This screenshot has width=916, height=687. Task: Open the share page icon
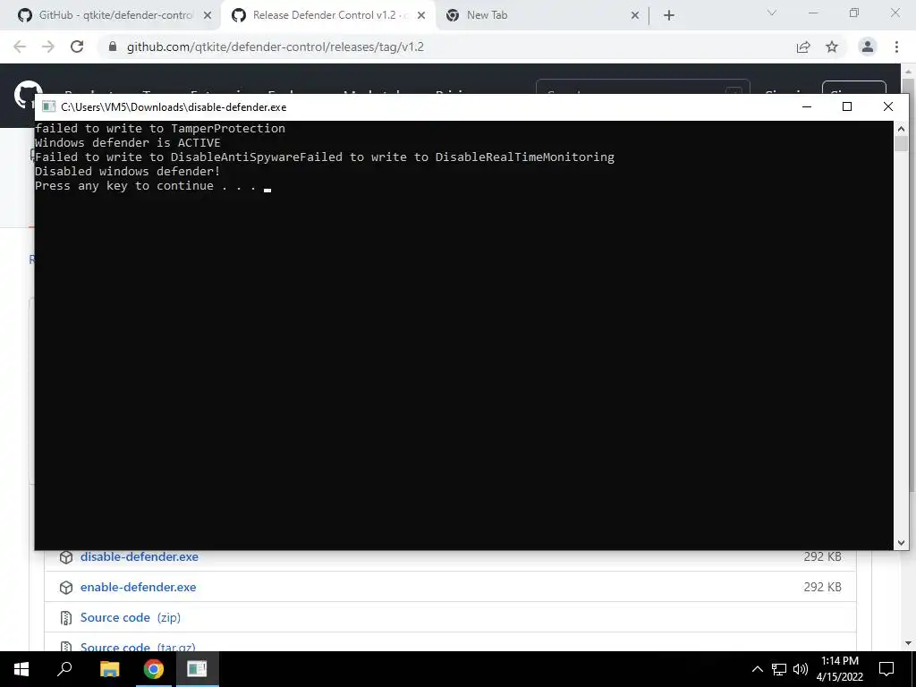pyautogui.click(x=803, y=47)
